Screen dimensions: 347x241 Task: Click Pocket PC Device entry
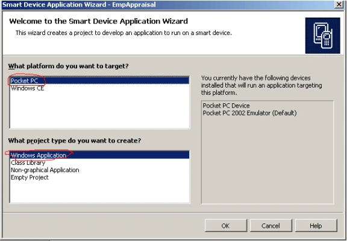(x=226, y=106)
